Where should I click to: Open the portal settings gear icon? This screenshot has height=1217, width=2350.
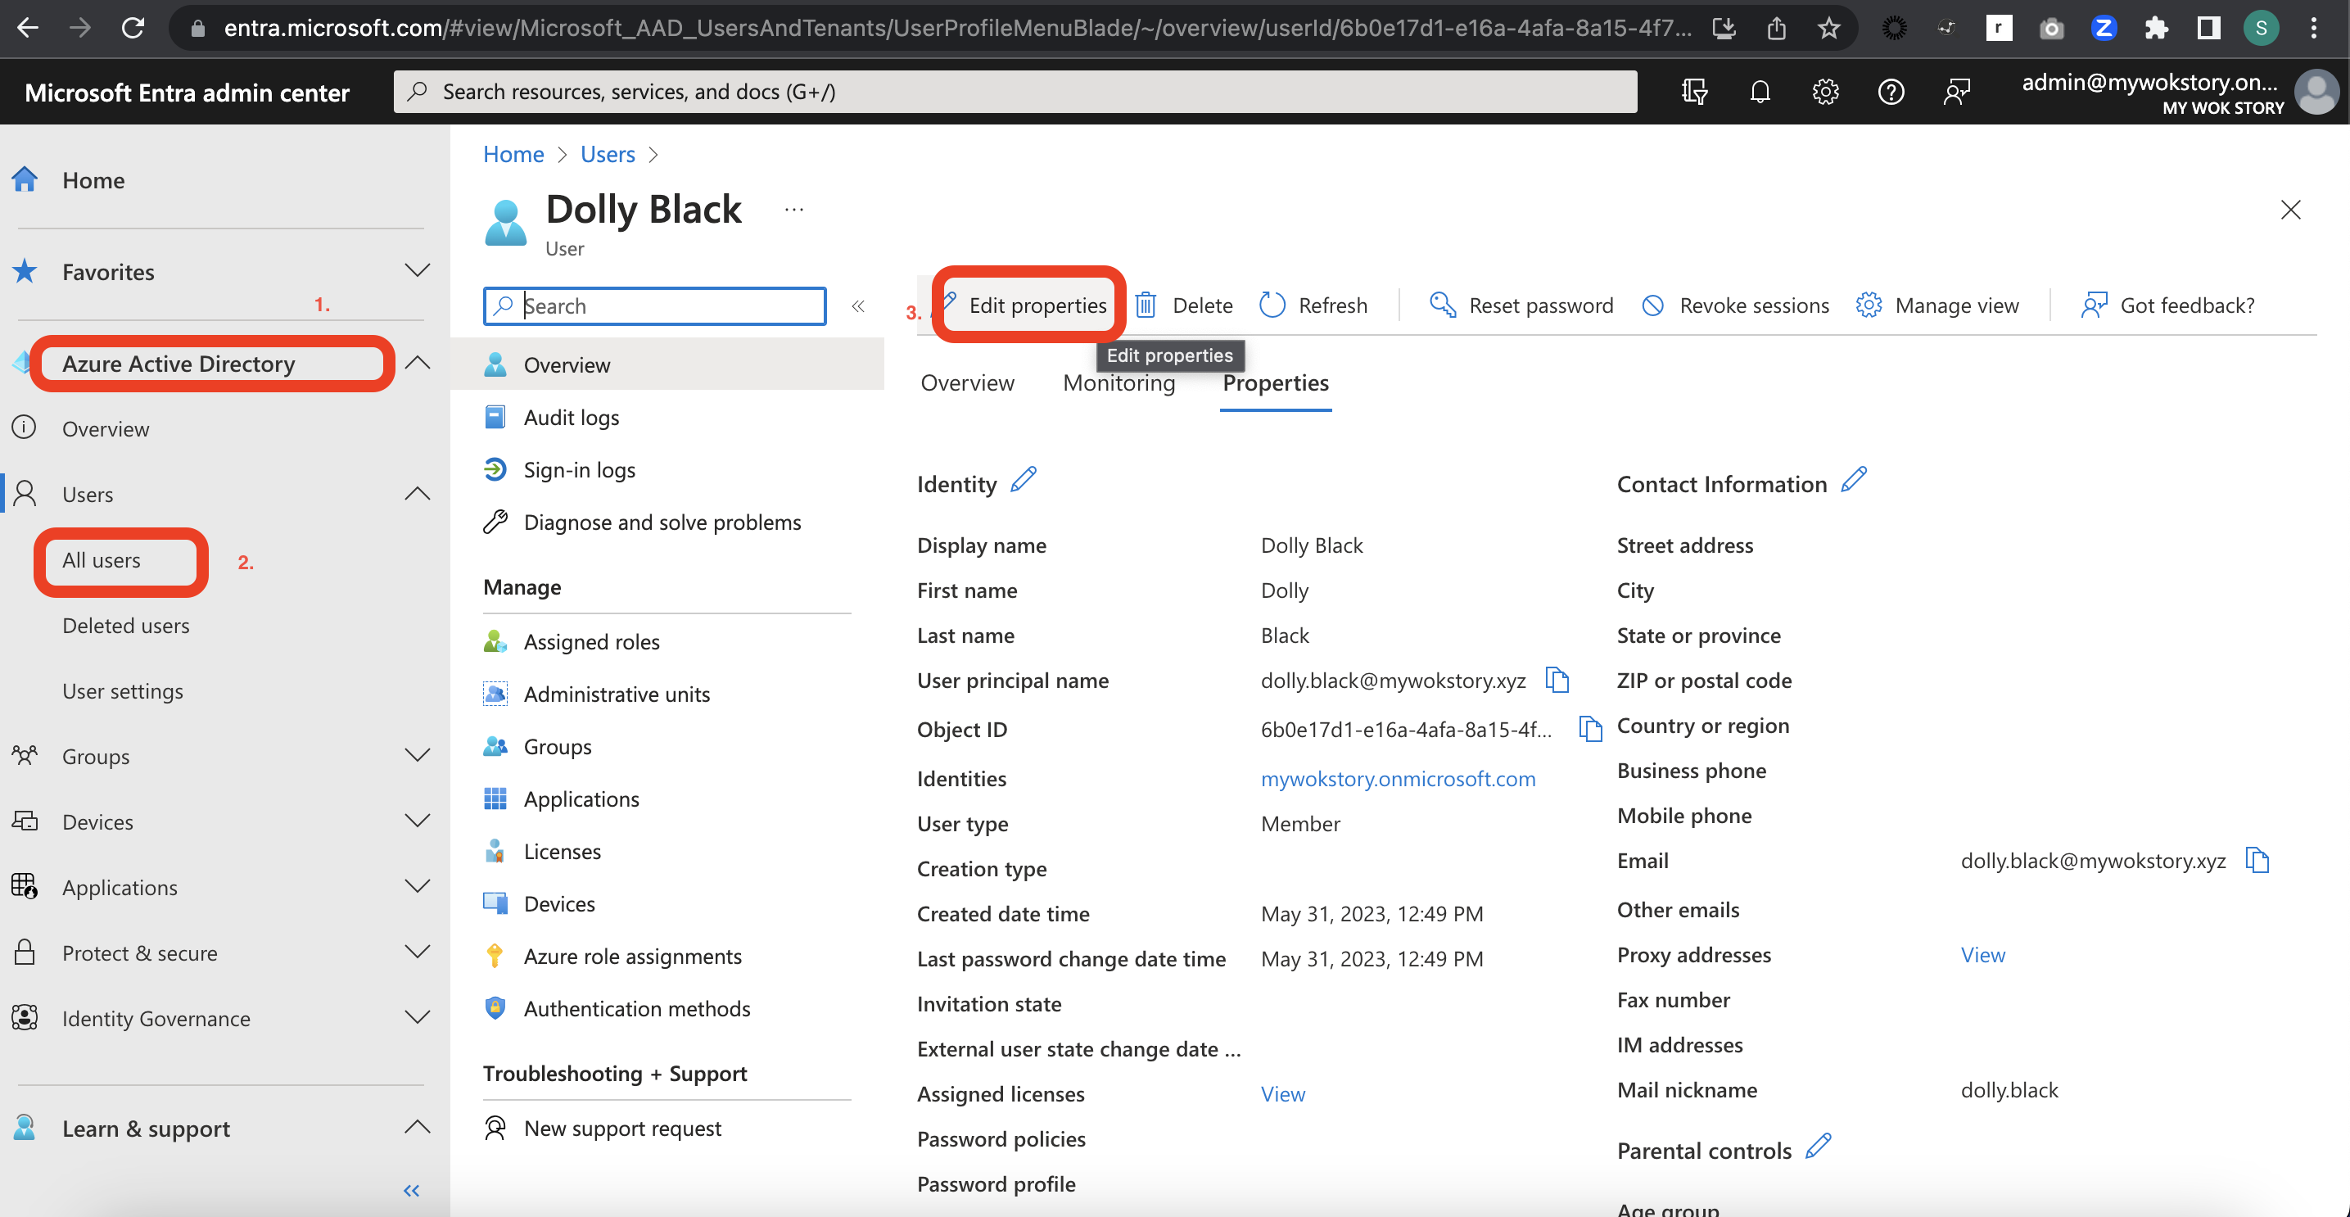coord(1825,93)
